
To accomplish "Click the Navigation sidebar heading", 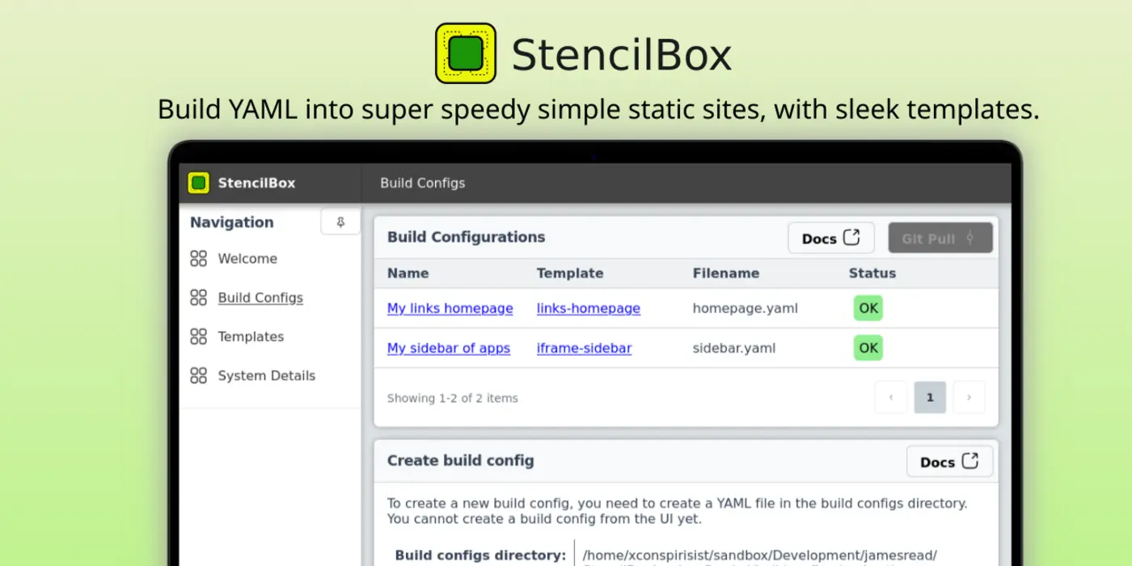I will tap(232, 222).
